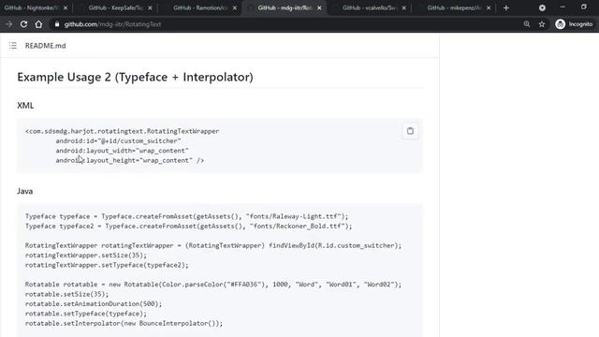Open README table of contents icon
The image size is (599, 337).
coord(13,46)
